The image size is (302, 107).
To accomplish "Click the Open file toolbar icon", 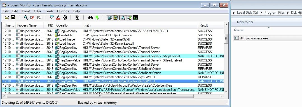I will [x=7, y=18].
